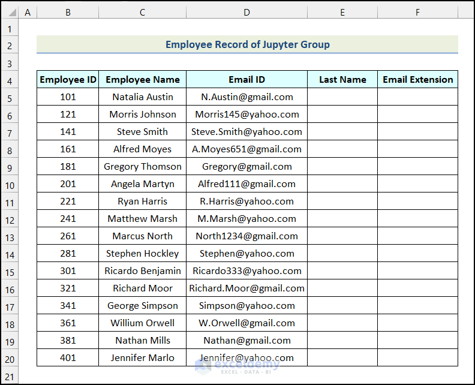Select column E header

tap(342, 12)
